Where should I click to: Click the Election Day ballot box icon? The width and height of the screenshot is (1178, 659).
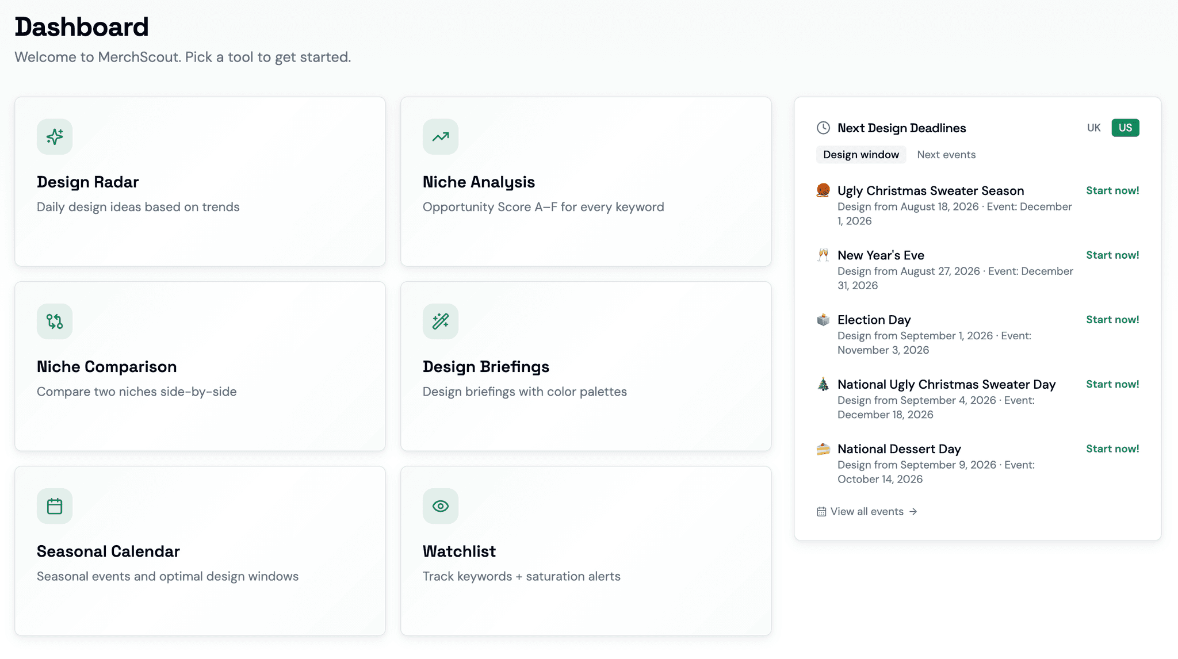823,320
